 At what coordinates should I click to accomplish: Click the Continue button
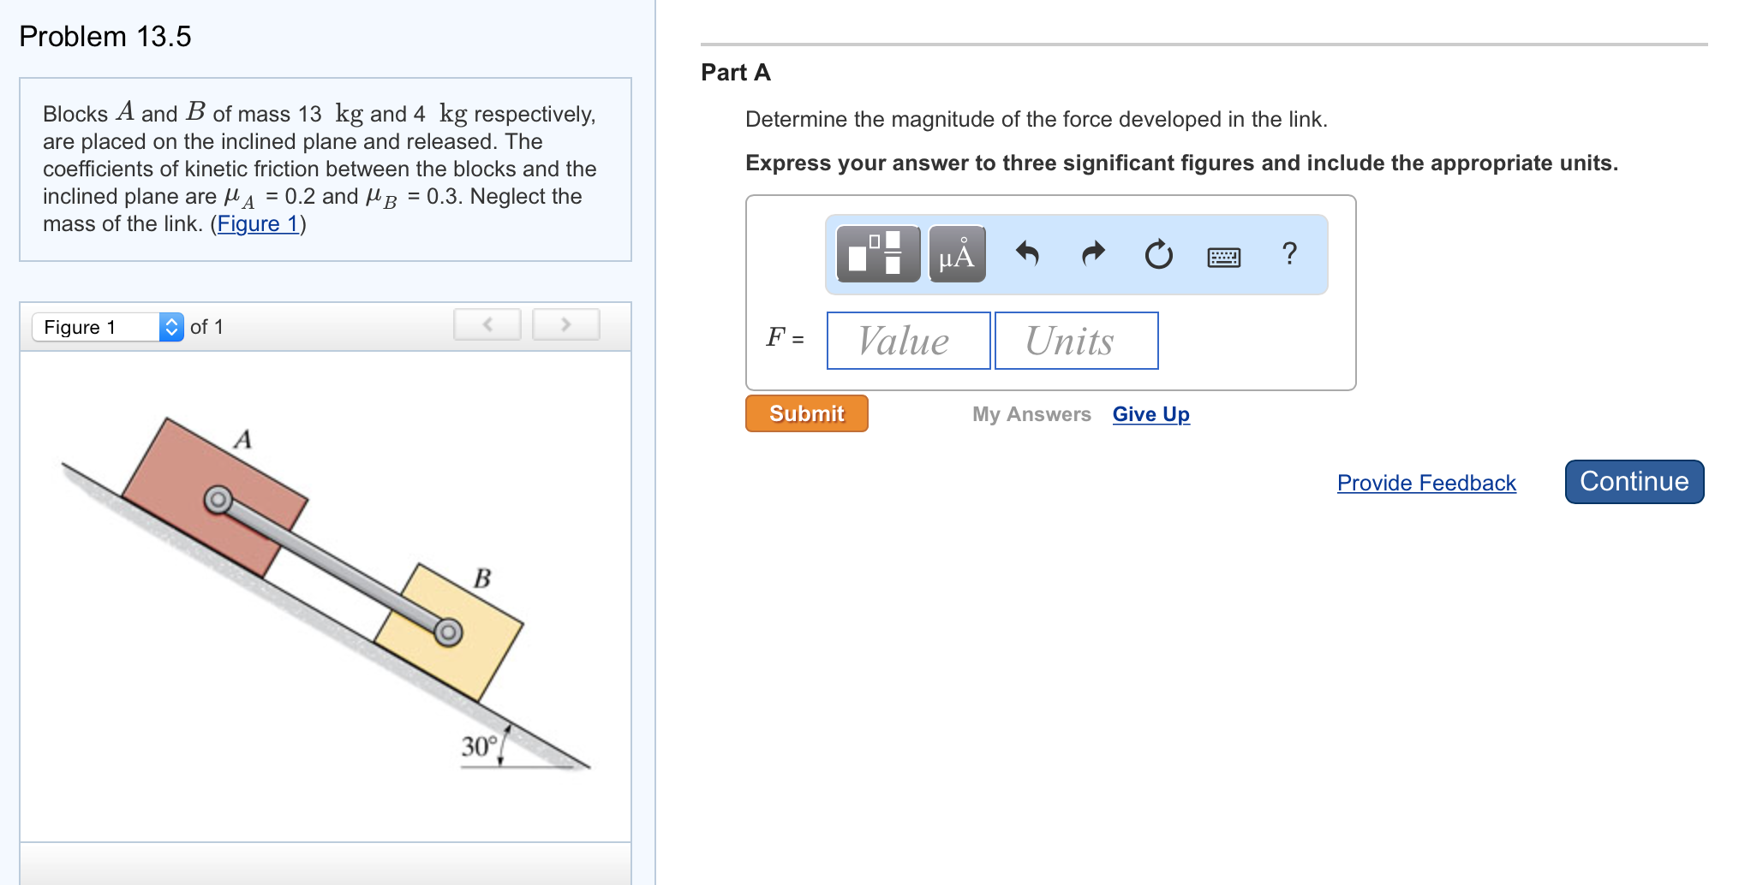pyautogui.click(x=1634, y=482)
